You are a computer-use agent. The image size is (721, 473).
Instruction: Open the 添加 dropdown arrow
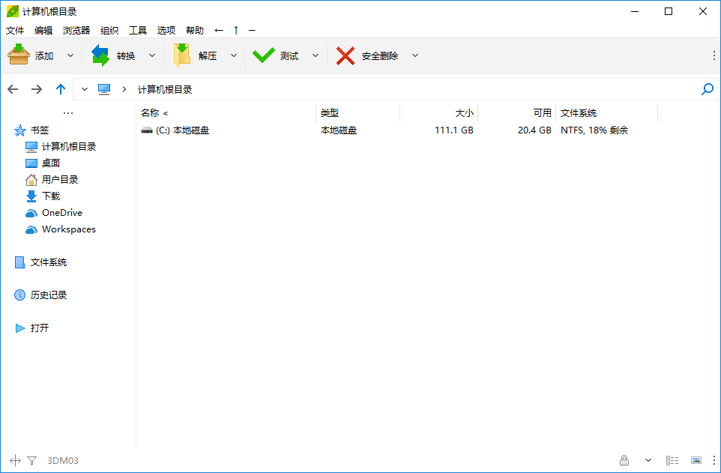(x=70, y=55)
